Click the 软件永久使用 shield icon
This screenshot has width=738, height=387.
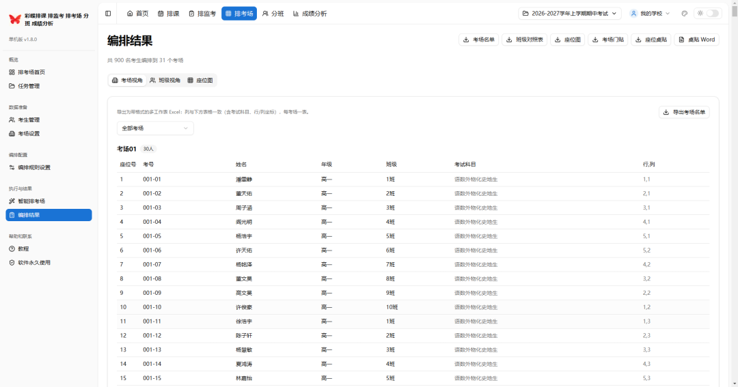pos(12,263)
